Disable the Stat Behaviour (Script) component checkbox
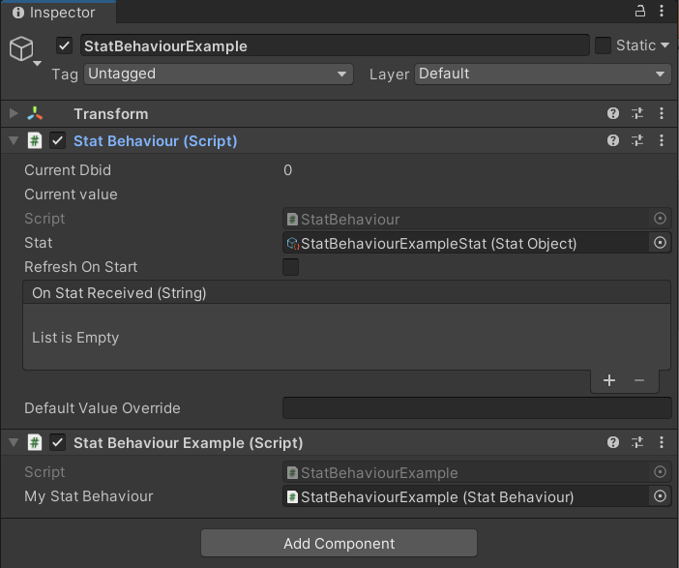The image size is (679, 568). pyautogui.click(x=58, y=141)
